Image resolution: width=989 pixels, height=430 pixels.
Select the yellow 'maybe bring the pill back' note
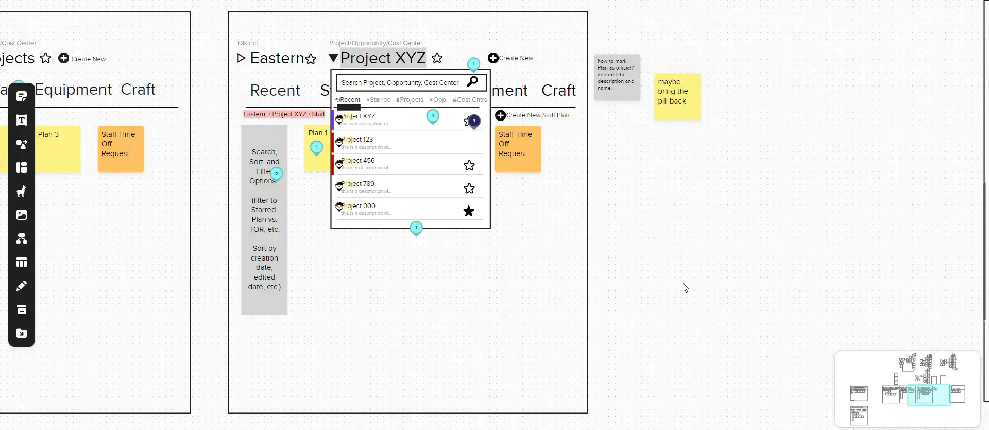tap(677, 96)
